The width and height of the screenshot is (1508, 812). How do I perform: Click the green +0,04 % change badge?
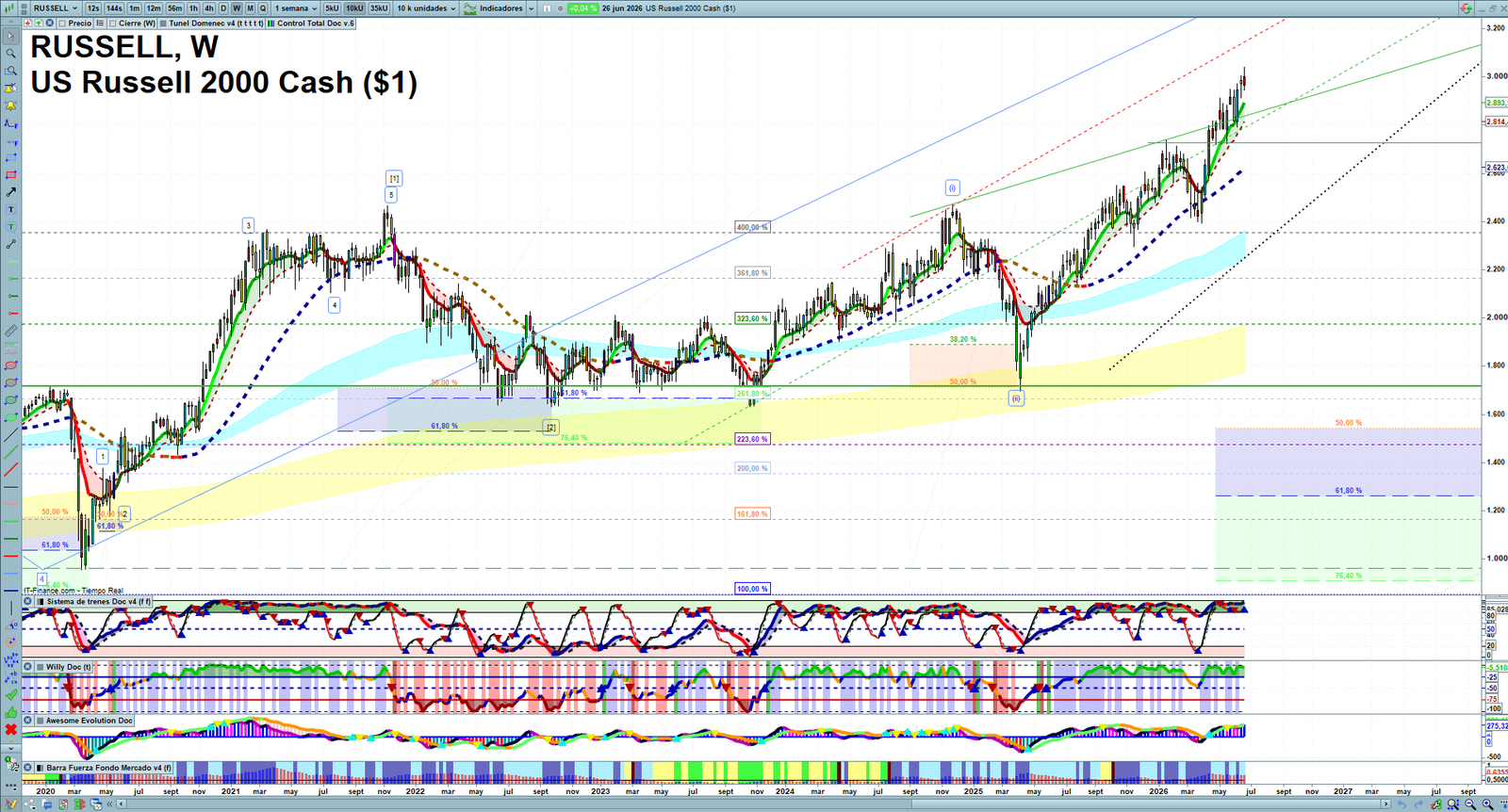[x=583, y=8]
